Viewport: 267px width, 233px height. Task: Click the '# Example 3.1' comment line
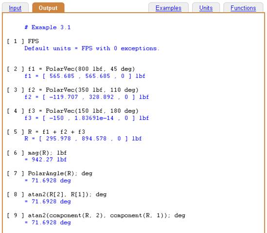(x=48, y=27)
